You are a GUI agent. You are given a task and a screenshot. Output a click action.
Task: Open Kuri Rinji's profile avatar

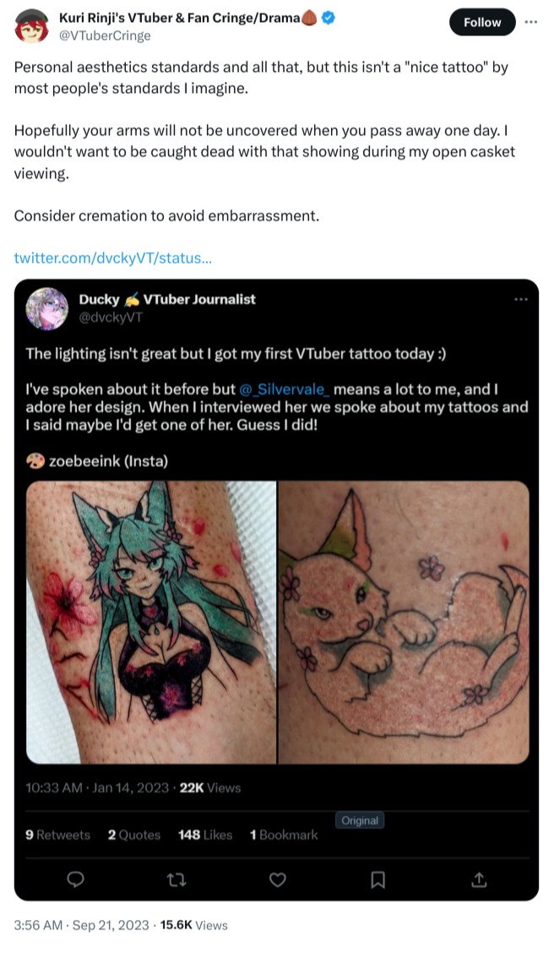coord(33,25)
